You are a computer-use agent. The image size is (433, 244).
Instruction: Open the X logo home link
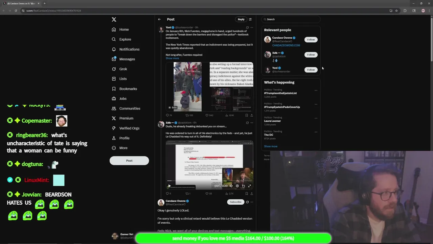(x=114, y=20)
